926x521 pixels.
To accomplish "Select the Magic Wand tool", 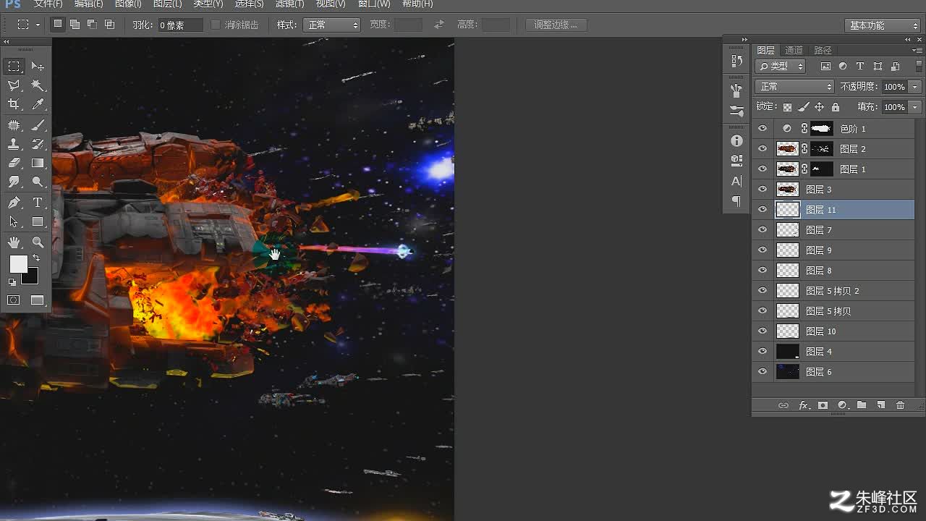I will point(38,85).
